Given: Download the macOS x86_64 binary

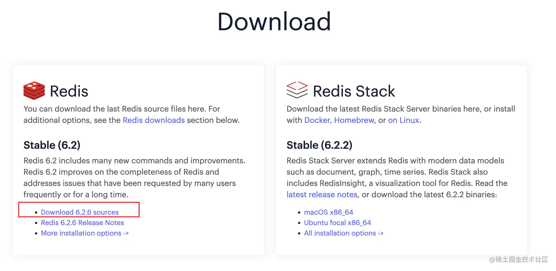Looking at the screenshot, I should coord(328,212).
